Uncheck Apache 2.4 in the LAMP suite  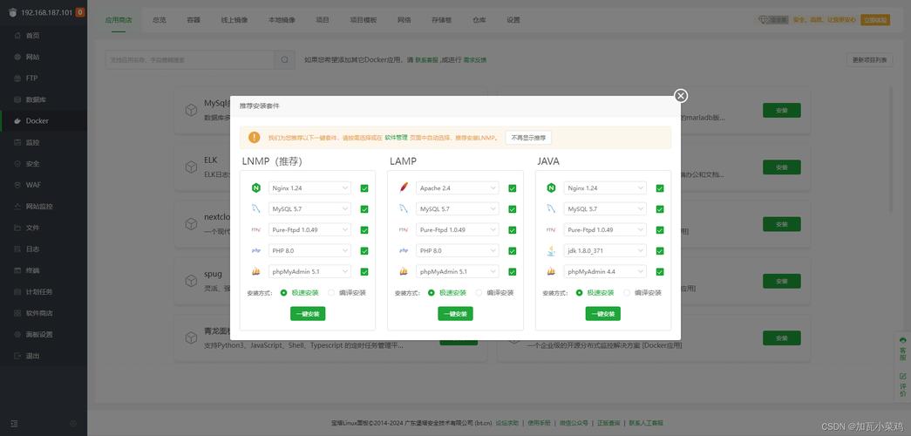tap(512, 188)
